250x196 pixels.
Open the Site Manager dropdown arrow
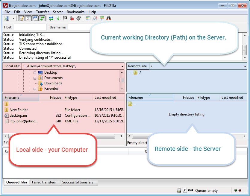point(13,19)
